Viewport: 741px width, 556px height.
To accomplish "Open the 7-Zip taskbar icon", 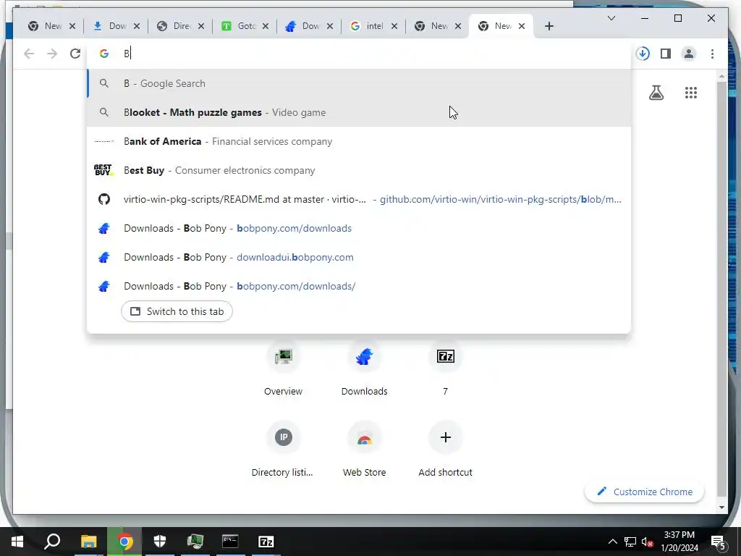I will (266, 542).
